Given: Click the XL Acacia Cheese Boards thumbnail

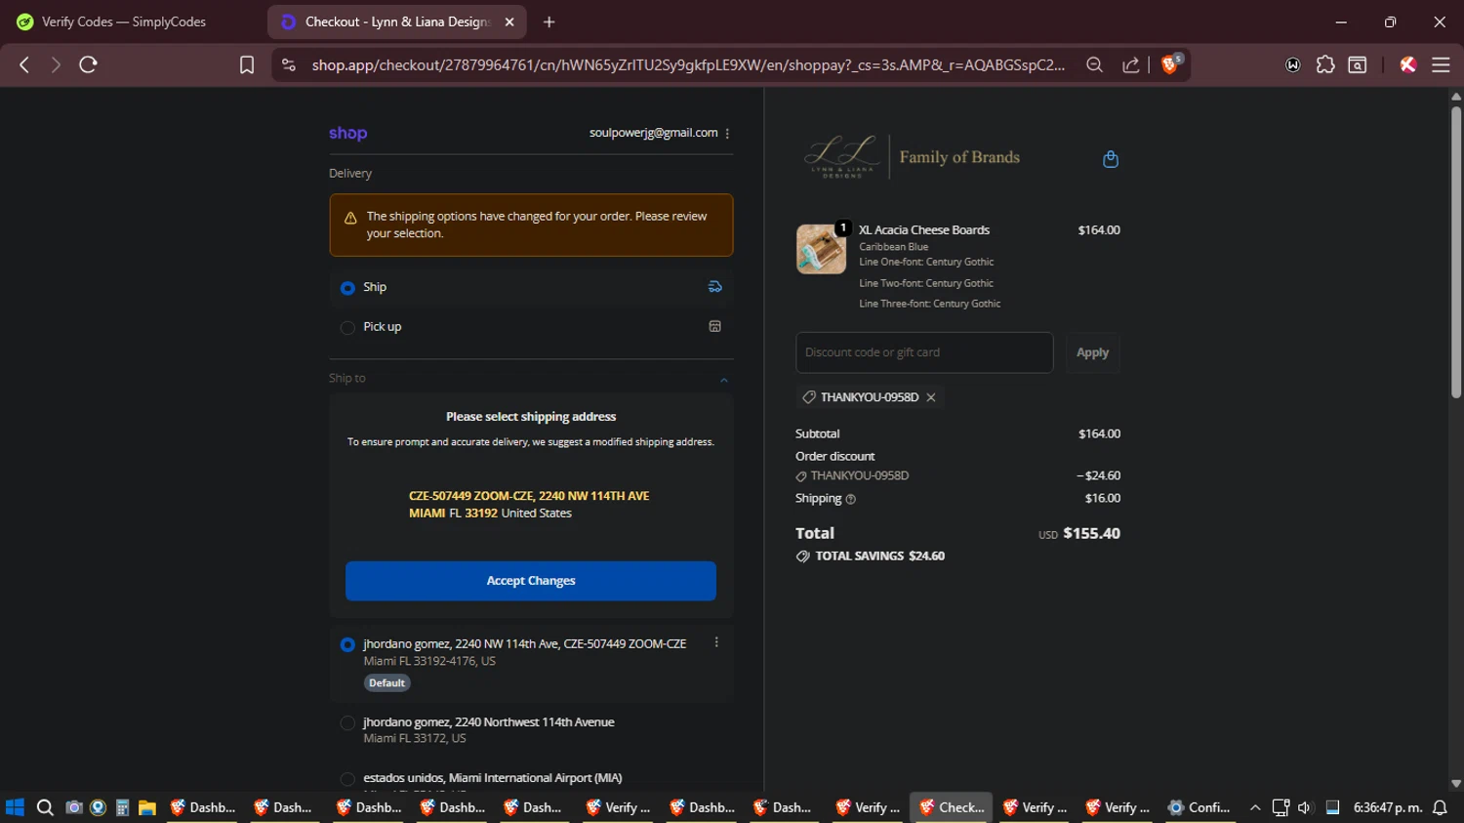Looking at the screenshot, I should [821, 249].
